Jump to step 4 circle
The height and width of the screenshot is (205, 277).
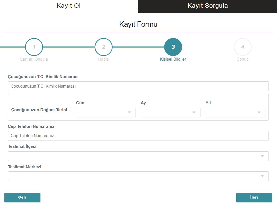(x=243, y=47)
